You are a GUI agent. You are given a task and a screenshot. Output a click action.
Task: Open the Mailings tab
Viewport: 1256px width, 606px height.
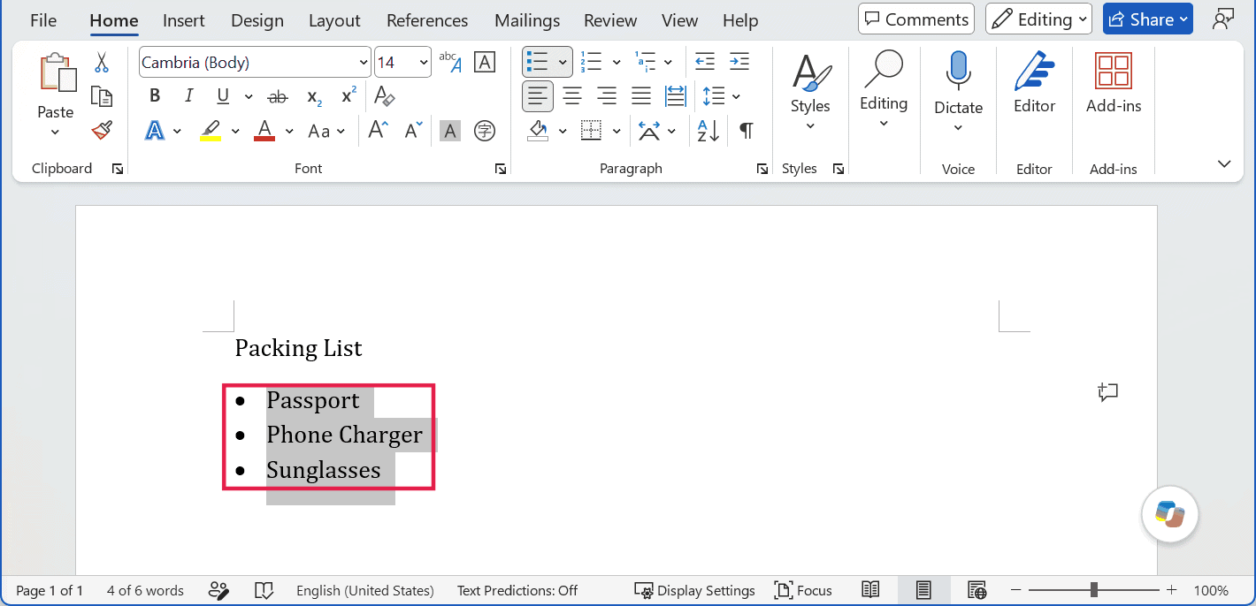pyautogui.click(x=527, y=20)
